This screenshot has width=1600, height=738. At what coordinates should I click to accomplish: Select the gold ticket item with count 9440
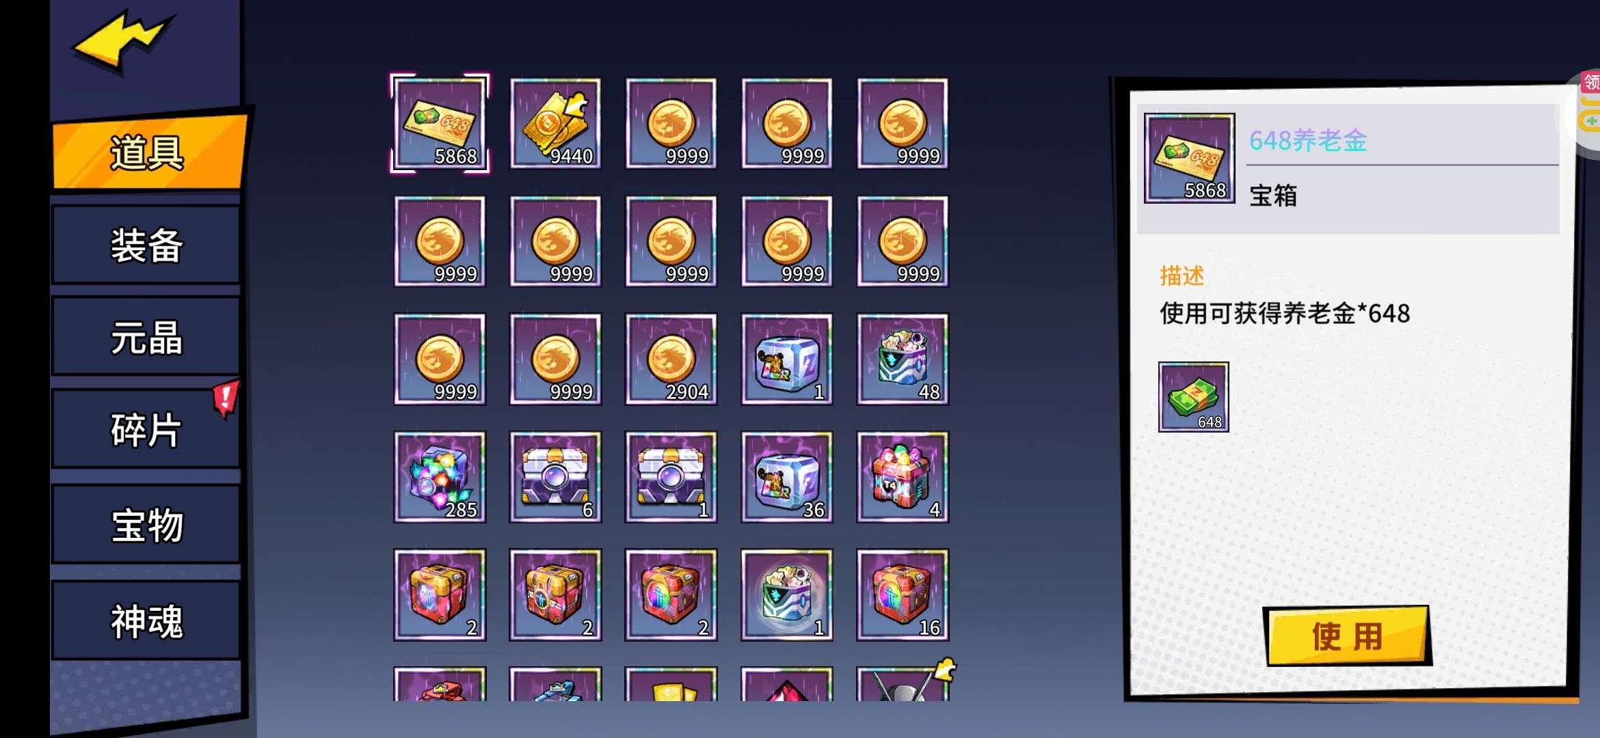555,123
